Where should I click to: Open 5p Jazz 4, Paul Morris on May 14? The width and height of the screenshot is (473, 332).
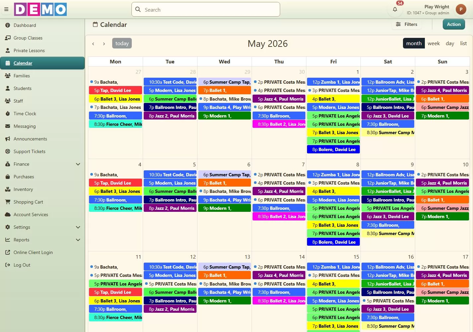coord(279,275)
